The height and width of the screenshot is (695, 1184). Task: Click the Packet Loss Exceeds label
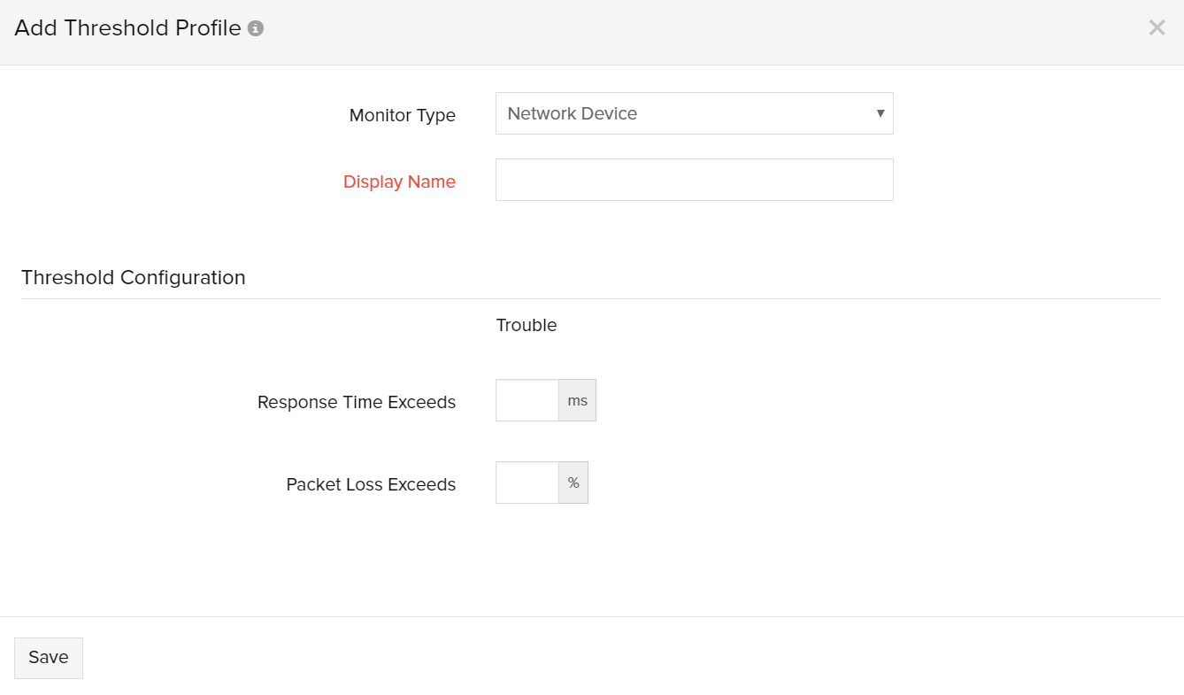(371, 484)
